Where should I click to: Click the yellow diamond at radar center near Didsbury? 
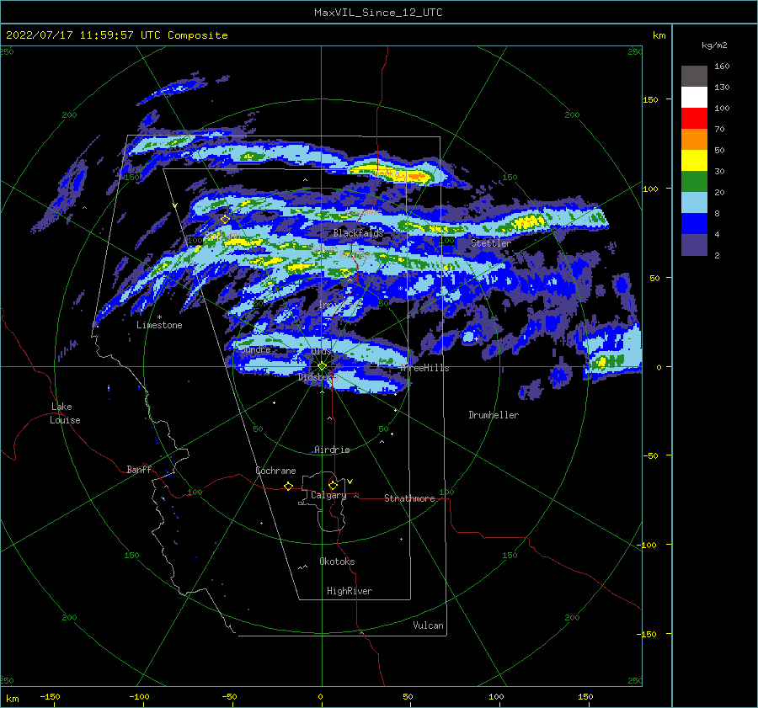(x=322, y=366)
